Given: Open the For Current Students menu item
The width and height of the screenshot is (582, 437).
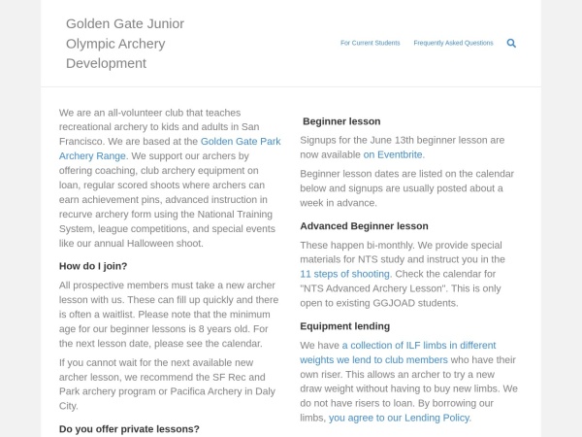Looking at the screenshot, I should coord(371,43).
